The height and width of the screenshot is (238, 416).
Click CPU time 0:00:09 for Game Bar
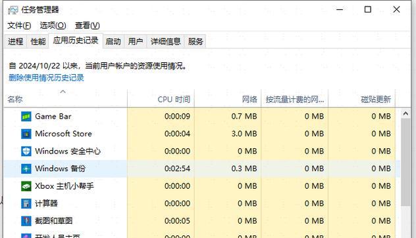click(x=177, y=117)
